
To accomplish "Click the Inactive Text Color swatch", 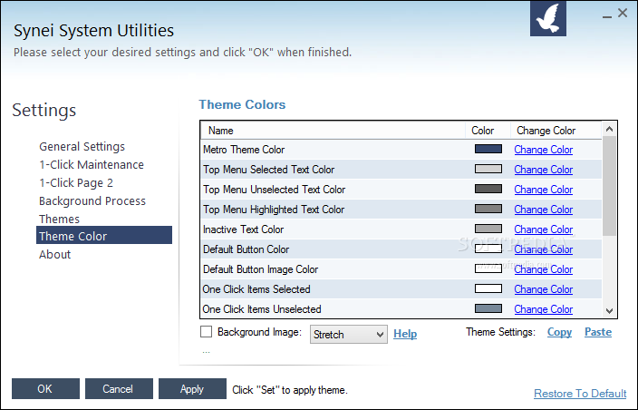I will (488, 229).
